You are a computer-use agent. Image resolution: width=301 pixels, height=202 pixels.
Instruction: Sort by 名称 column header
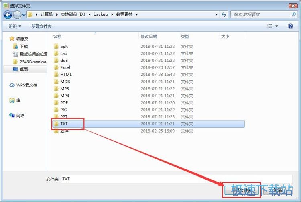tap(57, 36)
